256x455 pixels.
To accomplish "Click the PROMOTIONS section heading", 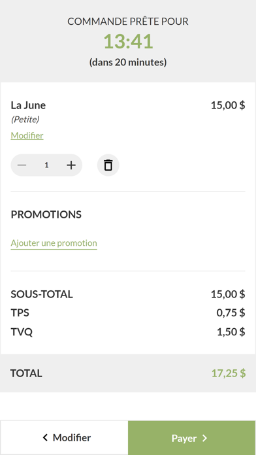I will [x=46, y=214].
